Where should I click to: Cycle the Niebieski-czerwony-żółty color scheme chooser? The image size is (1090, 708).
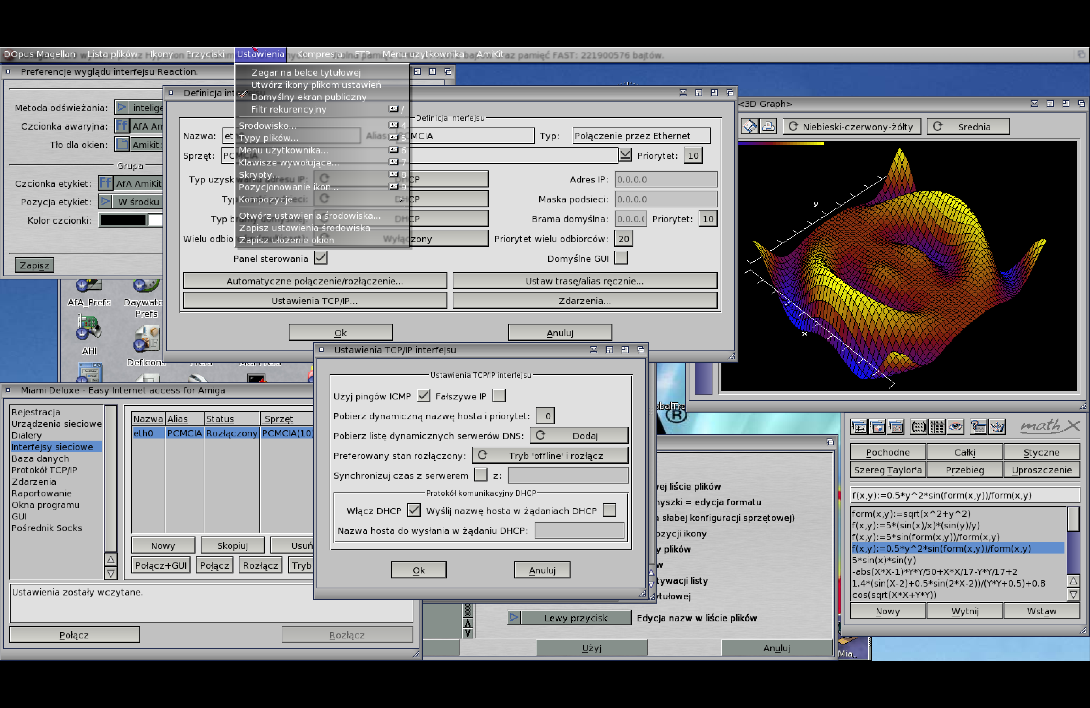852,126
